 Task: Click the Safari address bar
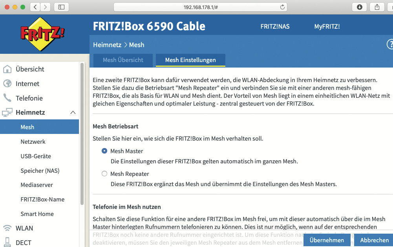click(200, 7)
